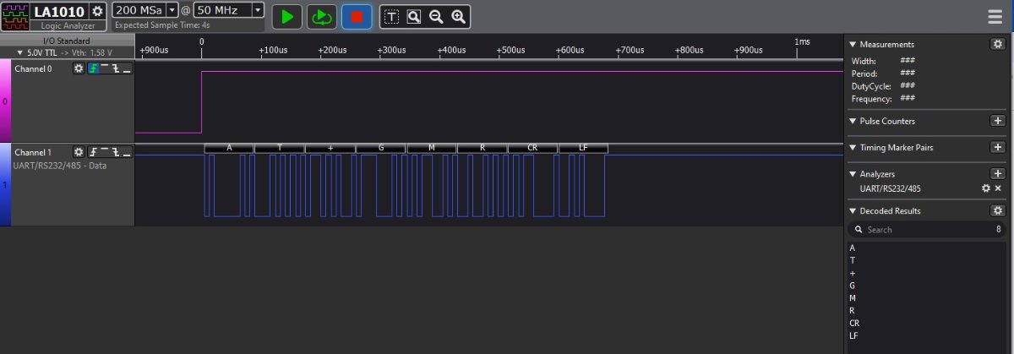The height and width of the screenshot is (354, 1014).
Task: Toggle Channel 0 low level trigger
Action: point(127,68)
